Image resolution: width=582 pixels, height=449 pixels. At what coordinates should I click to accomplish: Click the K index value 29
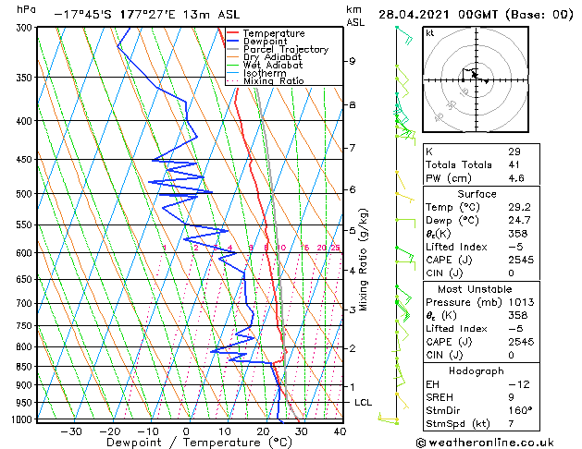point(514,152)
